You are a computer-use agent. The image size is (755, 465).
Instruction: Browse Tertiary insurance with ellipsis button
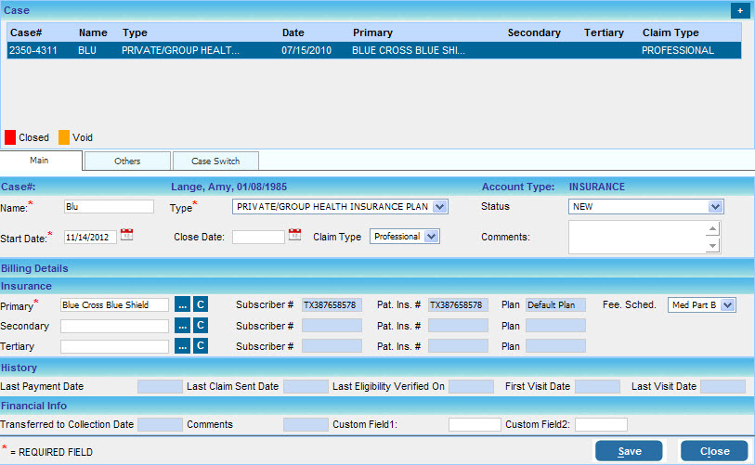182,346
